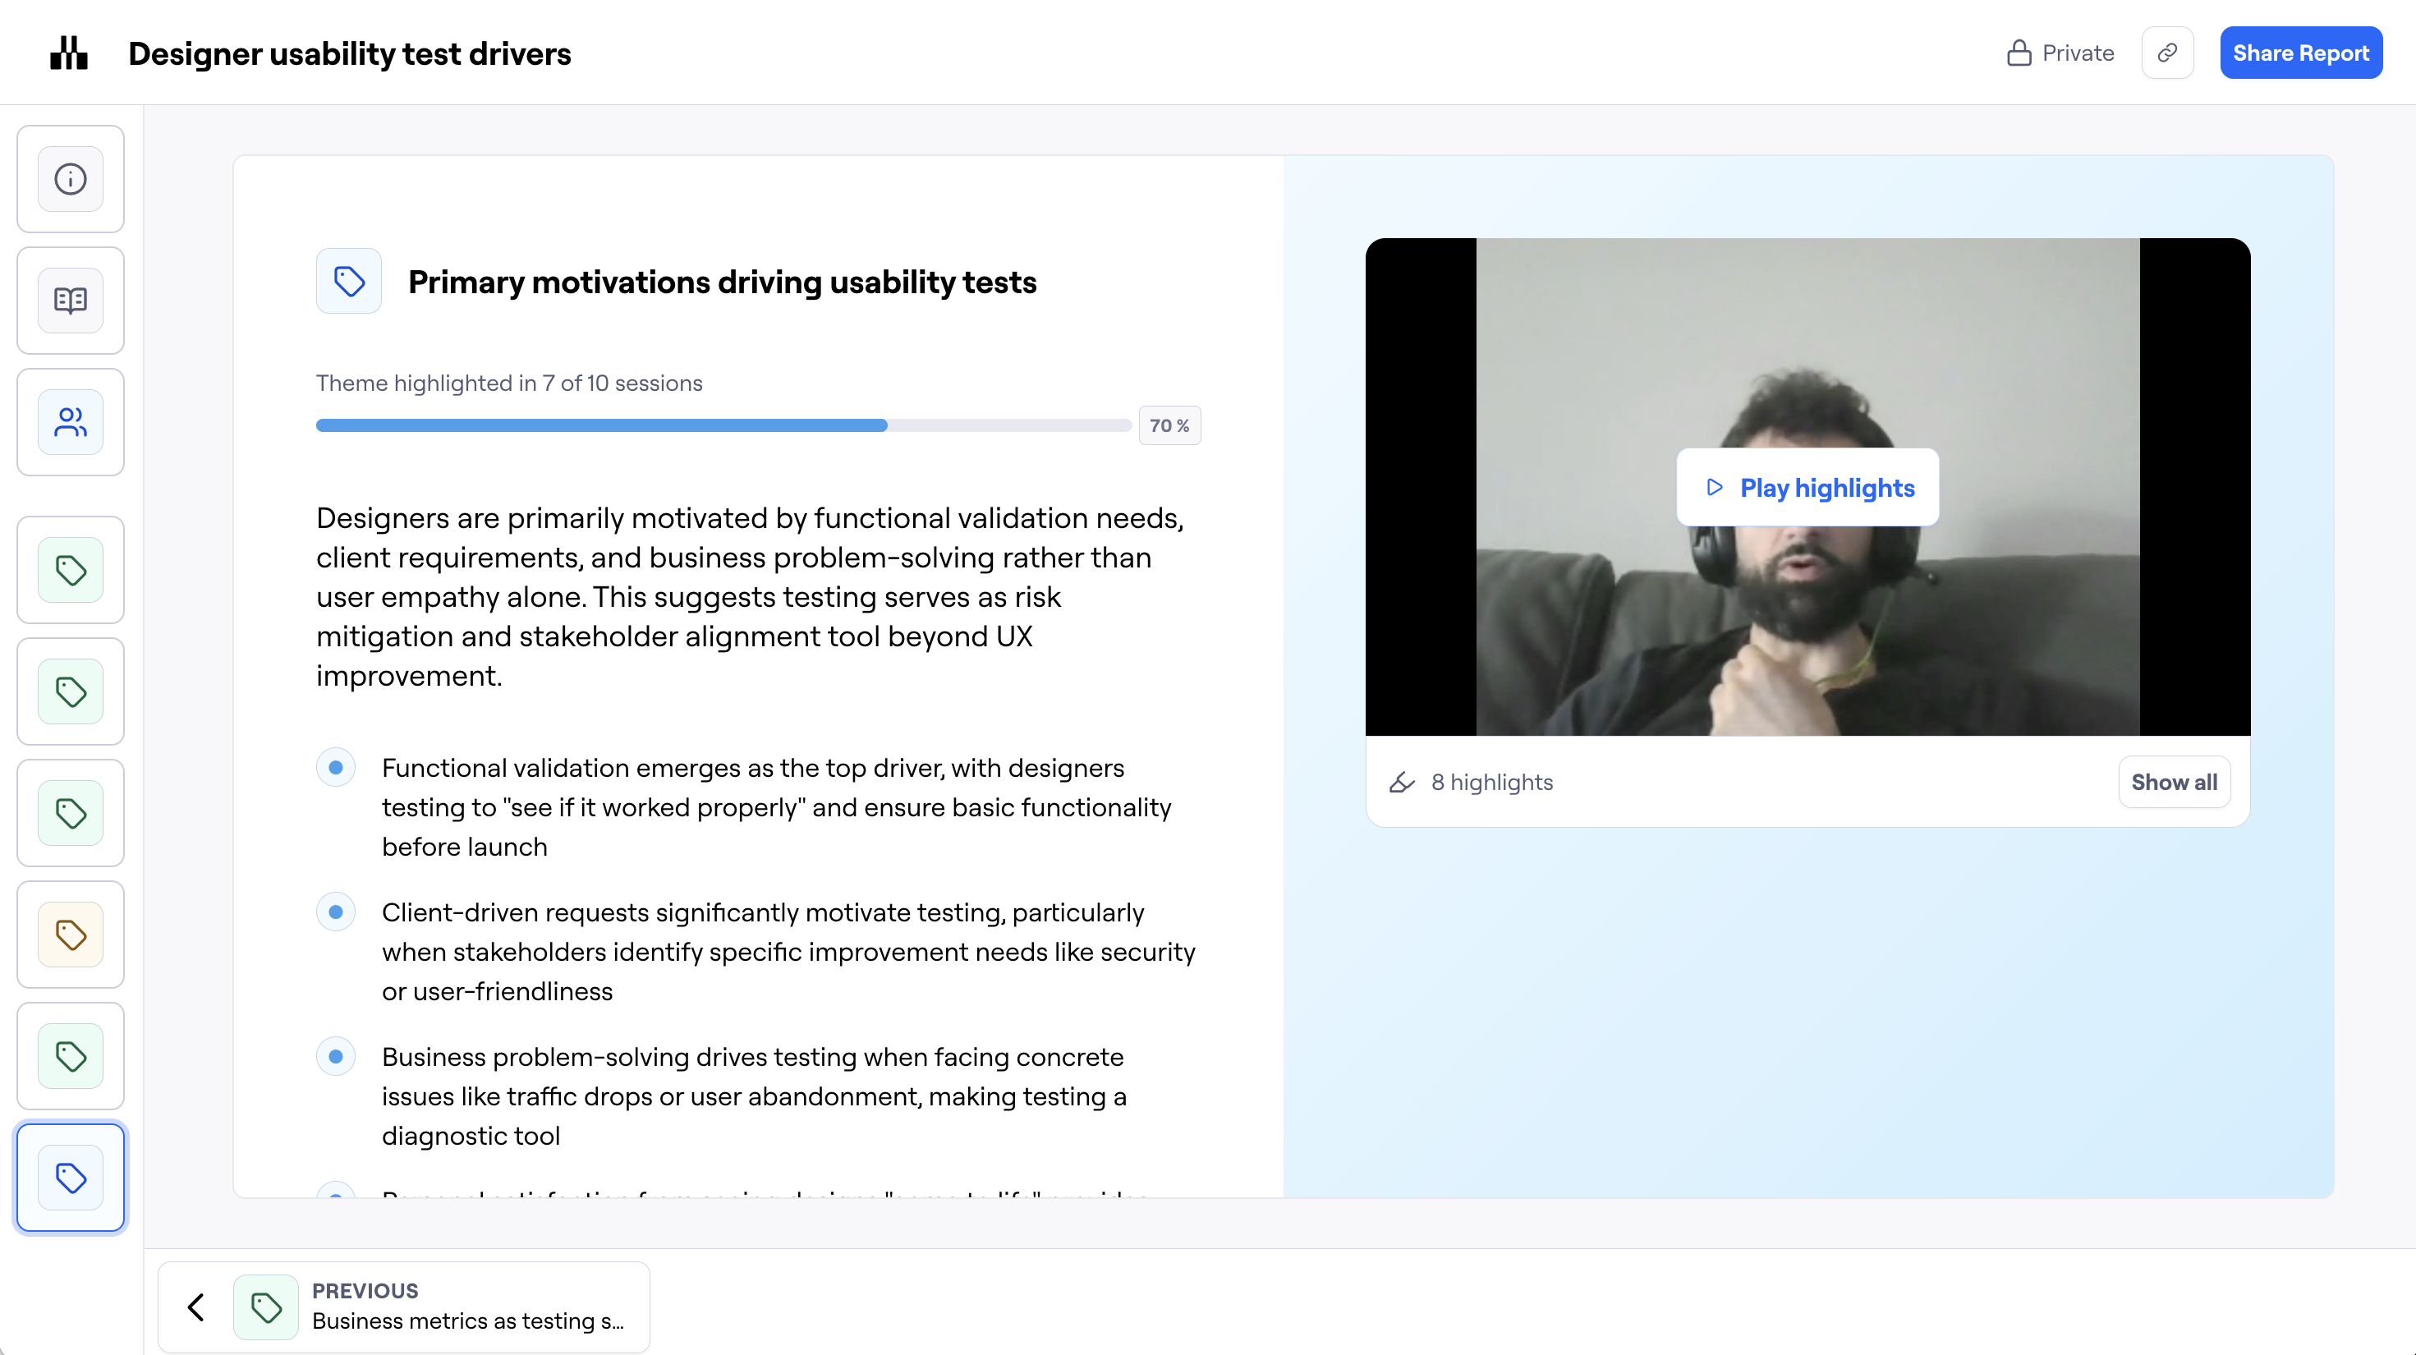The image size is (2416, 1355).
Task: Click the Client-driven requests bullet marker
Action: [336, 912]
